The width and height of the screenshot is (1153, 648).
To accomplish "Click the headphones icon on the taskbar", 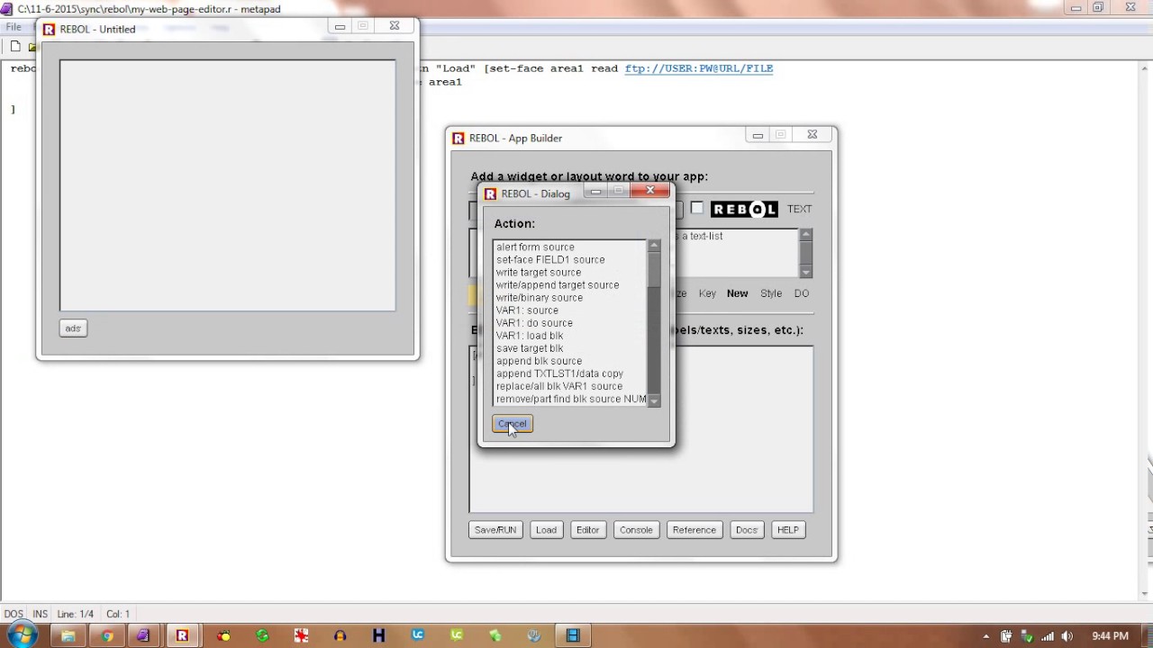I will [x=340, y=635].
